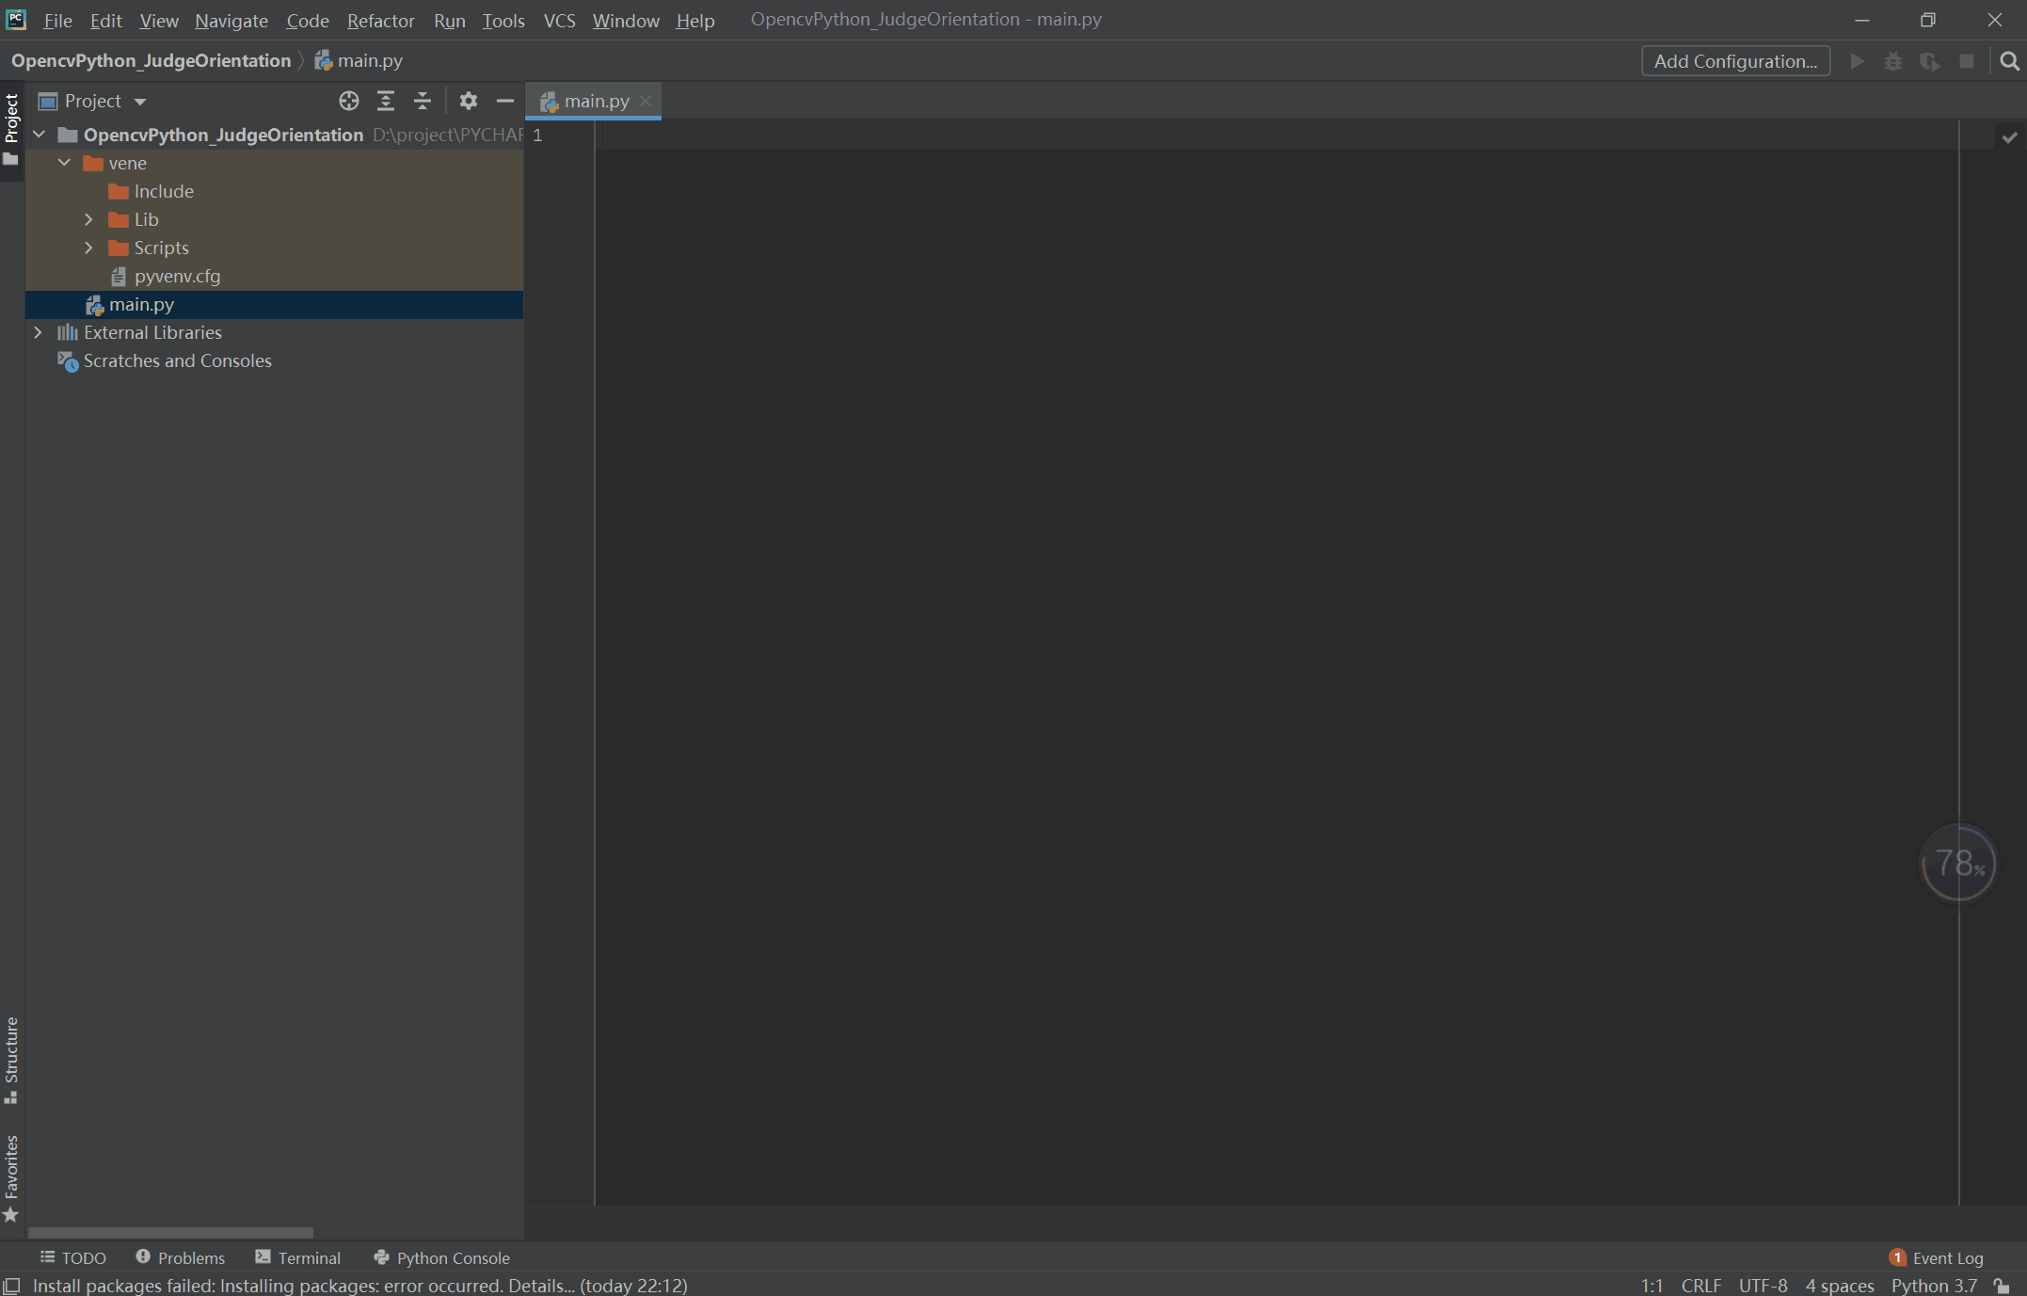Switch to the main.py editor tab
2027x1296 pixels.
click(593, 101)
